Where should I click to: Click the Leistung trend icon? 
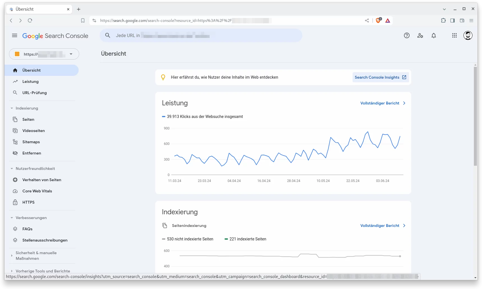click(15, 81)
